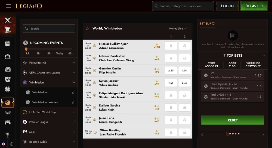
Task: Bet on Filip Misolic at 1.50
Action: coord(184,70)
